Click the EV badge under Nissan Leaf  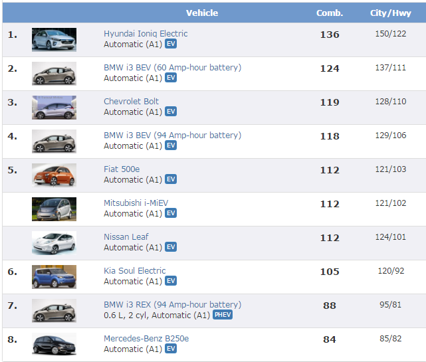pos(171,248)
